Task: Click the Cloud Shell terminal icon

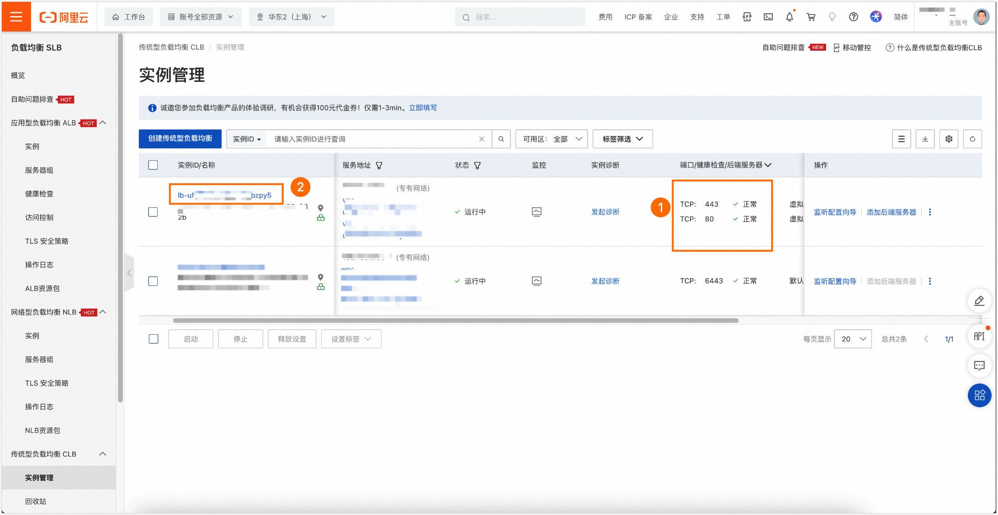Action: click(x=768, y=17)
